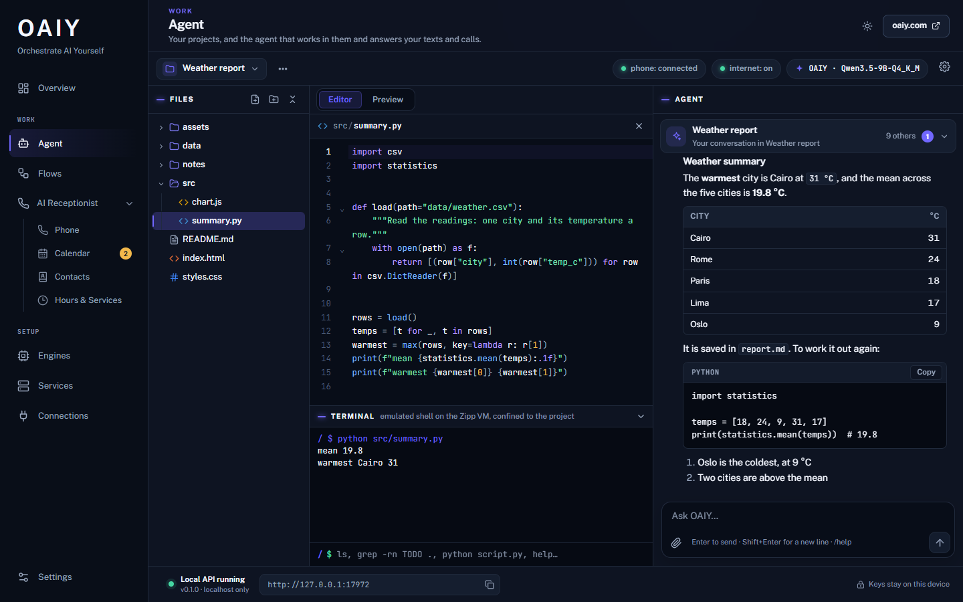Expand the notes folder
963x602 pixels.
(x=229, y=165)
